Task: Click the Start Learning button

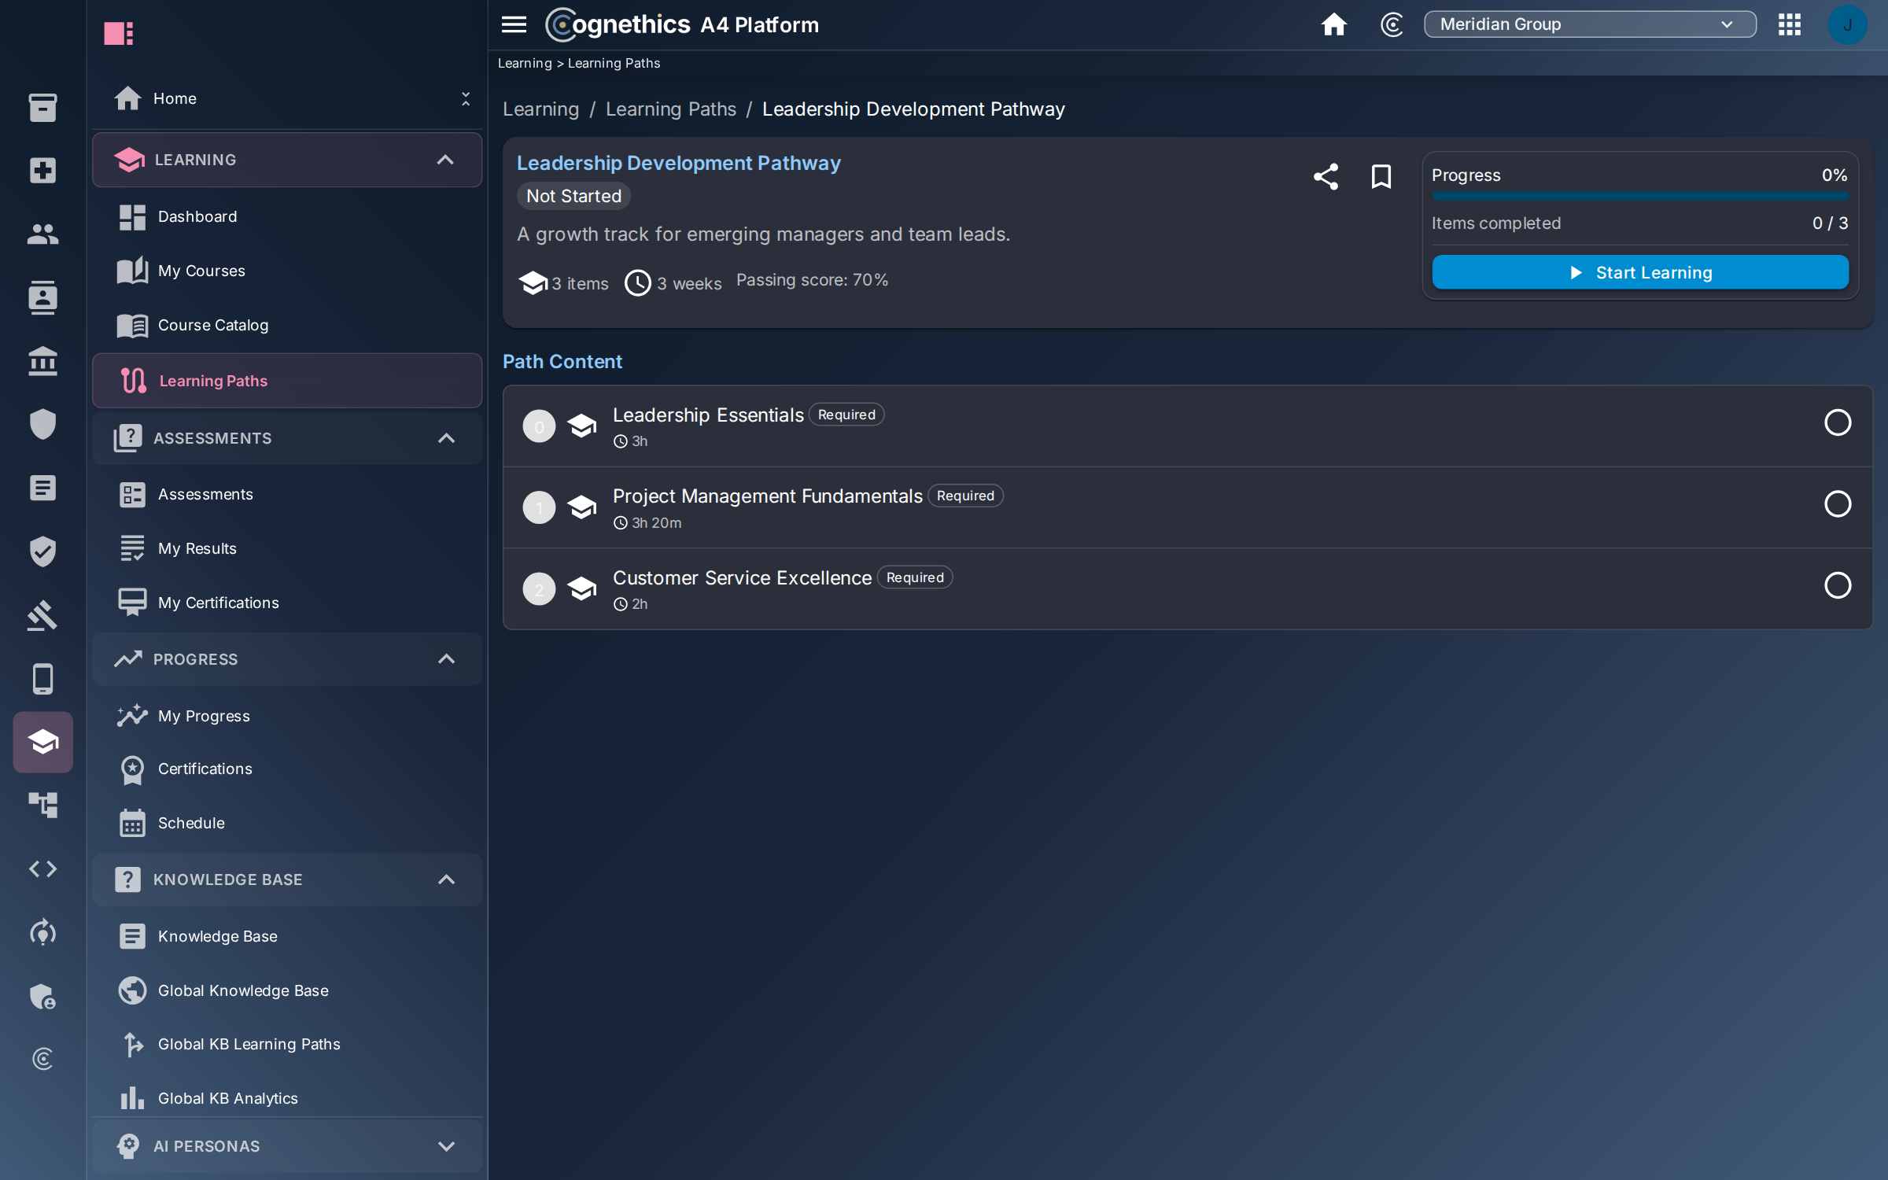Action: pos(1639,272)
